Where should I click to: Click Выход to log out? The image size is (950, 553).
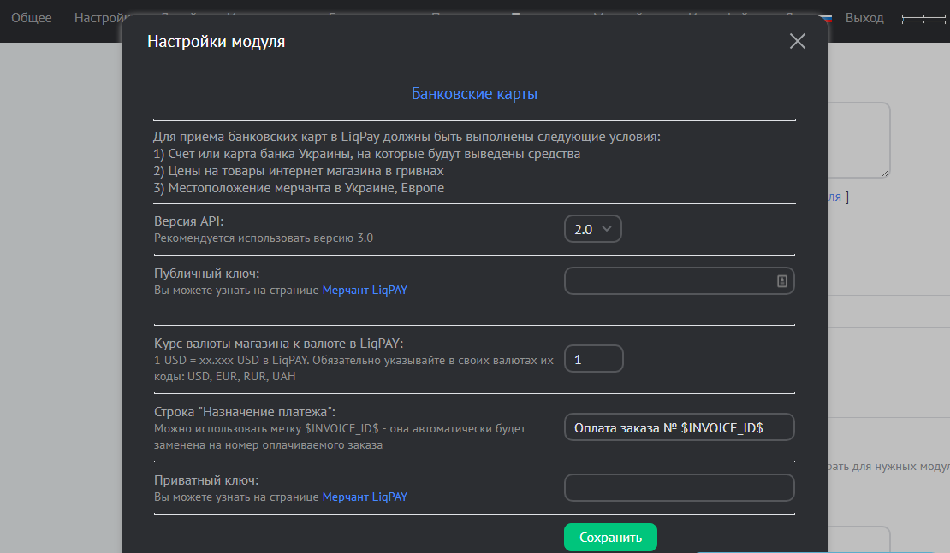[x=864, y=18]
